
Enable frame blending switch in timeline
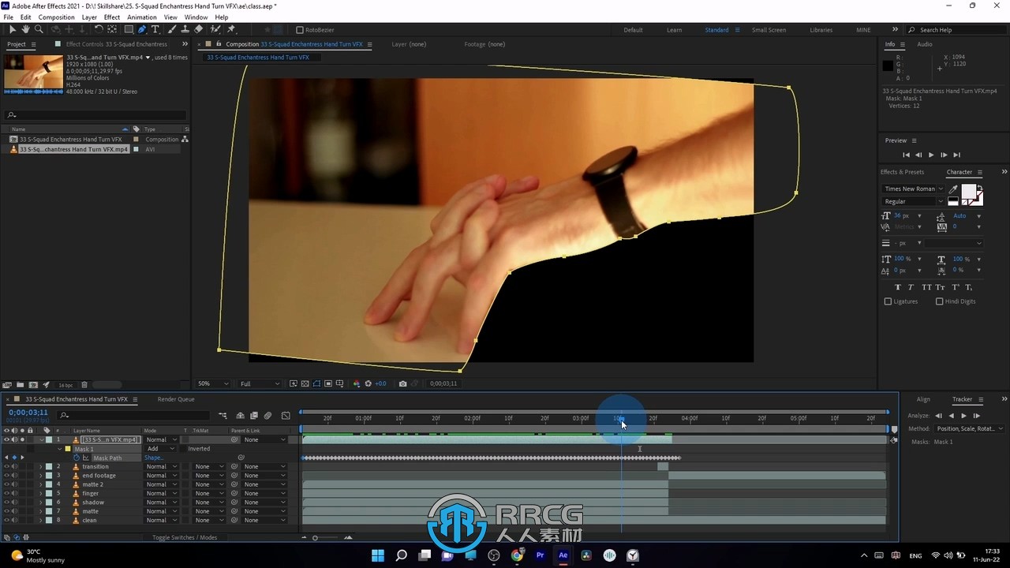(254, 415)
